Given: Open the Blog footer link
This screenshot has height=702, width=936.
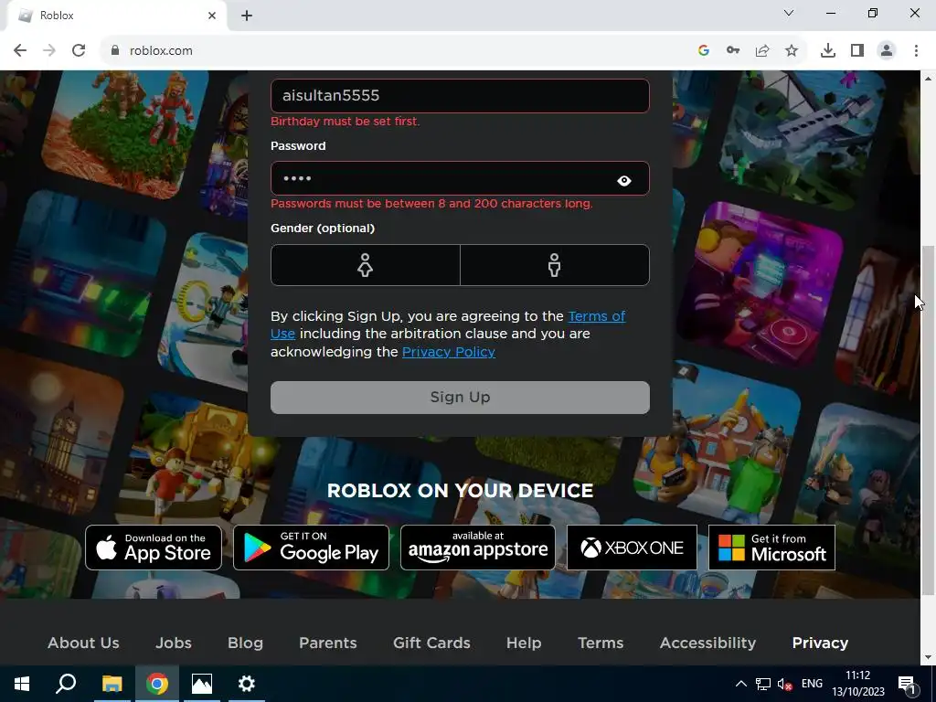Looking at the screenshot, I should 245,643.
